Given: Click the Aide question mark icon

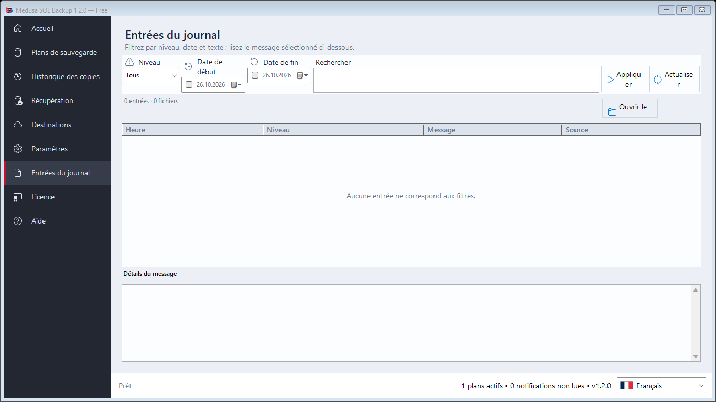Looking at the screenshot, I should (18, 221).
